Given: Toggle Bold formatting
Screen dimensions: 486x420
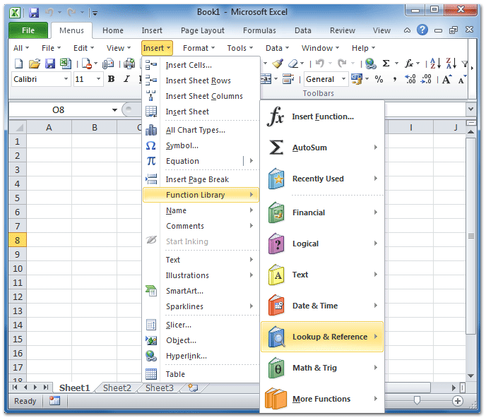Looking at the screenshot, I should (112, 79).
